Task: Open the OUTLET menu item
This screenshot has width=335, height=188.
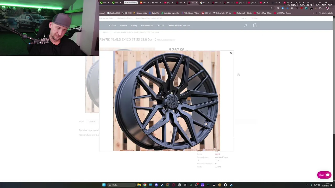Action: [160, 25]
